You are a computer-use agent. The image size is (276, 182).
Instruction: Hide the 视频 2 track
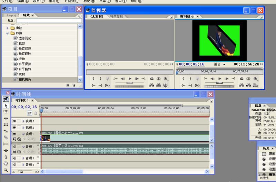[x=14, y=127]
